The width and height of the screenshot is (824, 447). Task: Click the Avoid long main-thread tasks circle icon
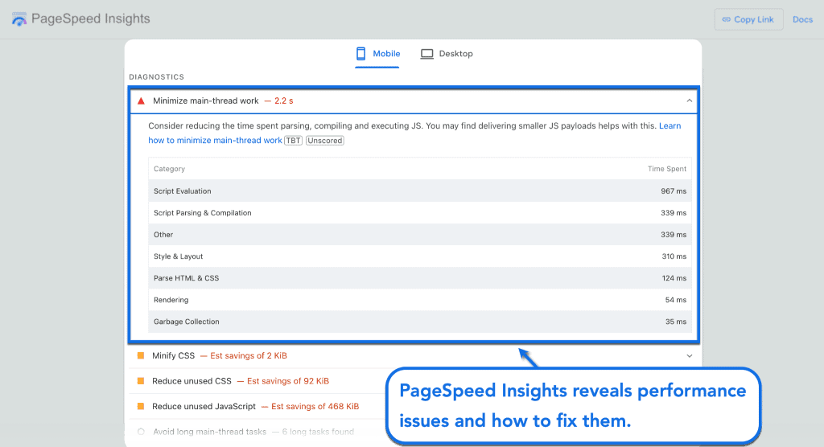141,432
